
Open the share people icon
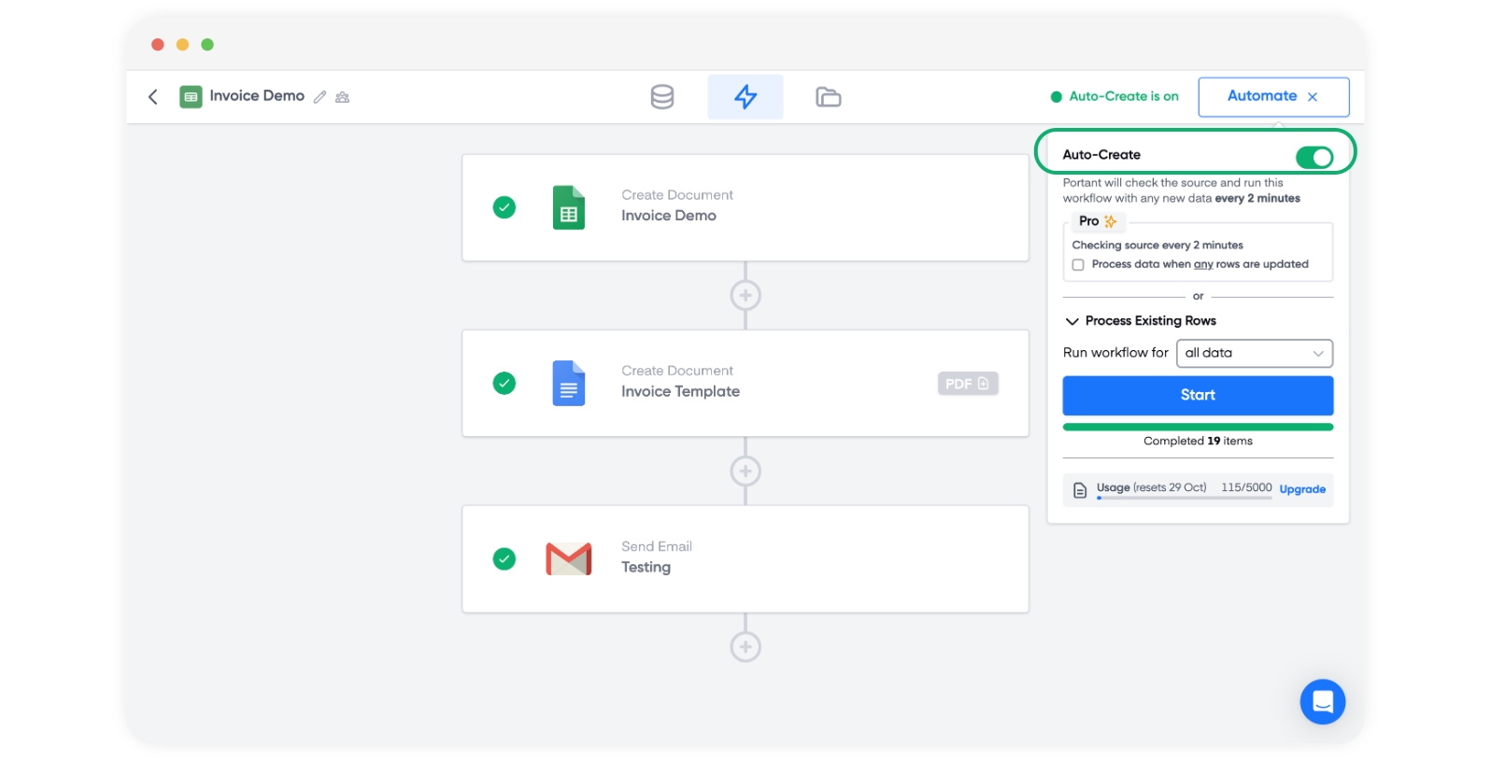pos(343,97)
